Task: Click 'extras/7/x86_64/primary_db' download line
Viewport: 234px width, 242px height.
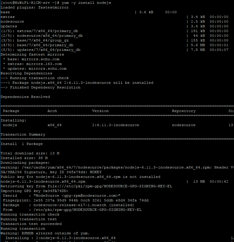Action: pos(115,31)
